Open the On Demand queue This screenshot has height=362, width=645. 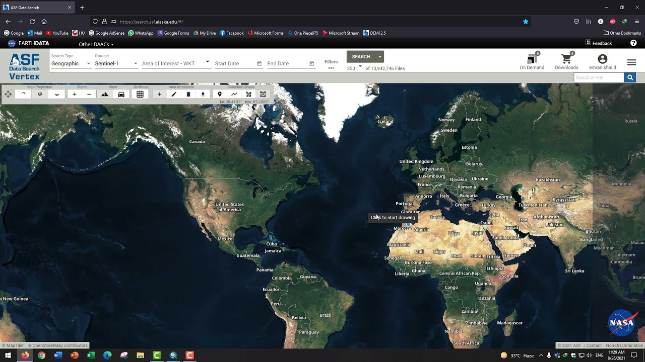click(x=532, y=62)
